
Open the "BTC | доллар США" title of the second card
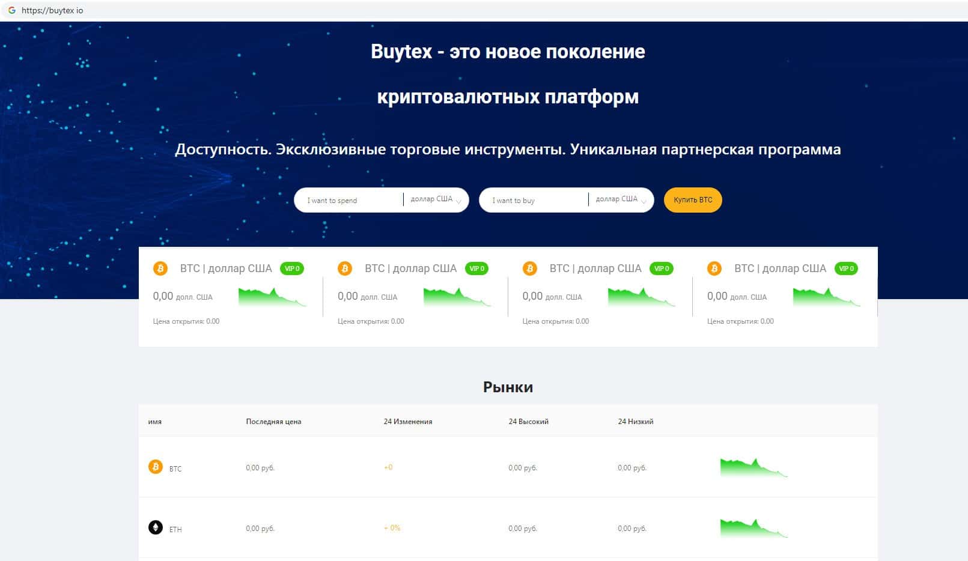pyautogui.click(x=411, y=268)
